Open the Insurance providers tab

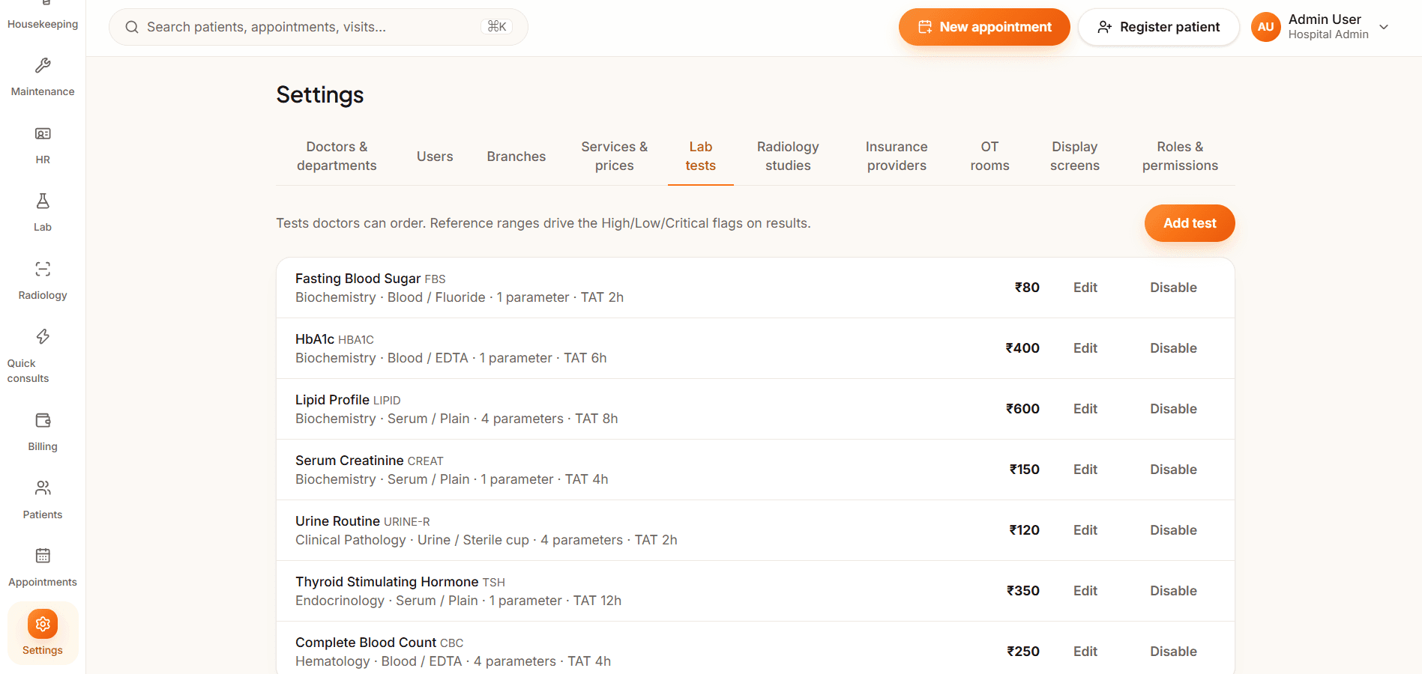pyautogui.click(x=897, y=156)
